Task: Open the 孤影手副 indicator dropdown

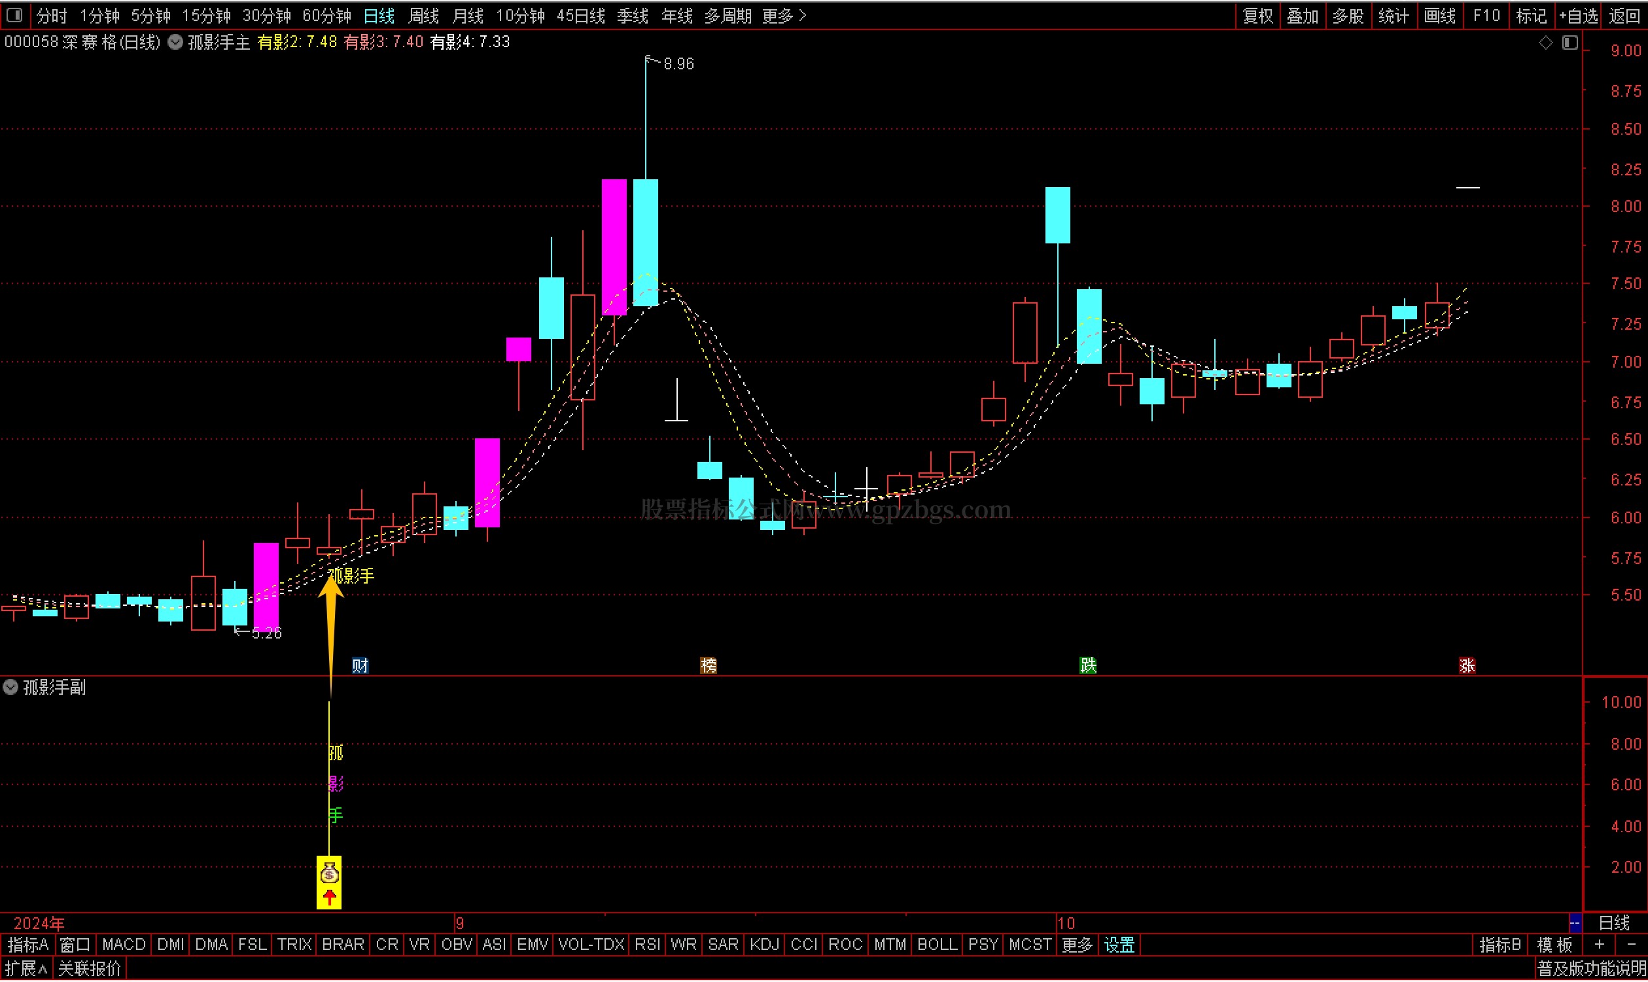Action: tap(10, 688)
